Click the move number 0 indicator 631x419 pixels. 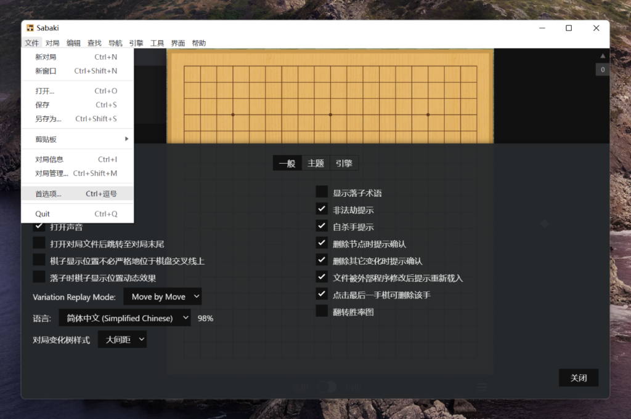point(603,70)
